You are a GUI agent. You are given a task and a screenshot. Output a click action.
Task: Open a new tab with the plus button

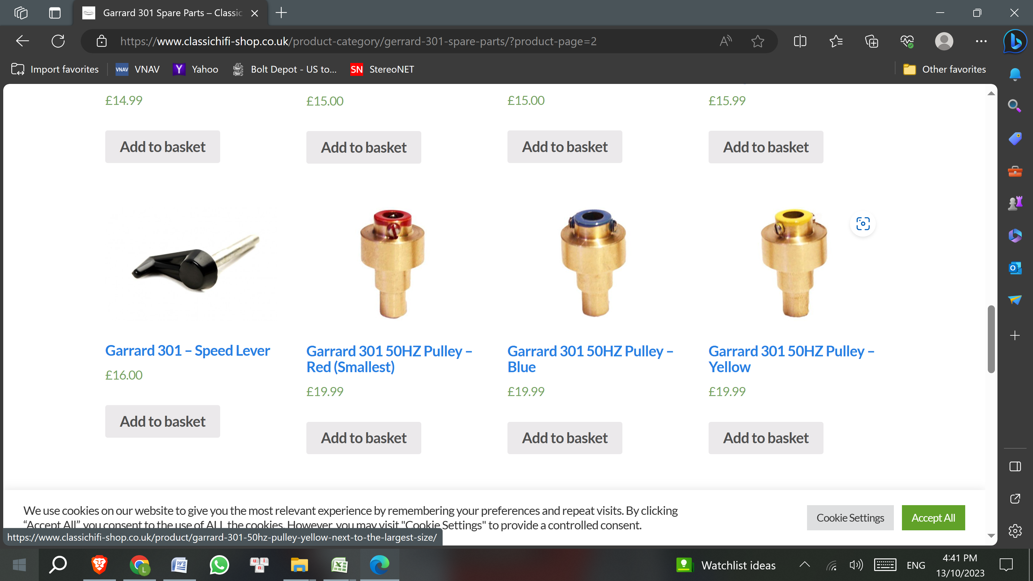coord(281,13)
